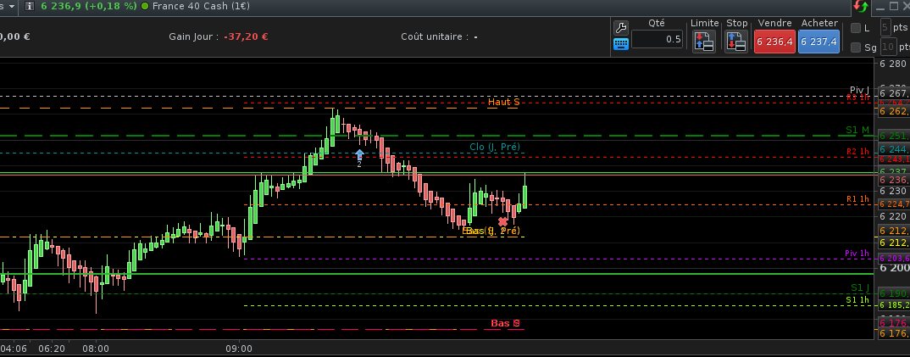This screenshot has height=357, width=910.
Task: Enable the Sg checkbox
Action: point(856,47)
